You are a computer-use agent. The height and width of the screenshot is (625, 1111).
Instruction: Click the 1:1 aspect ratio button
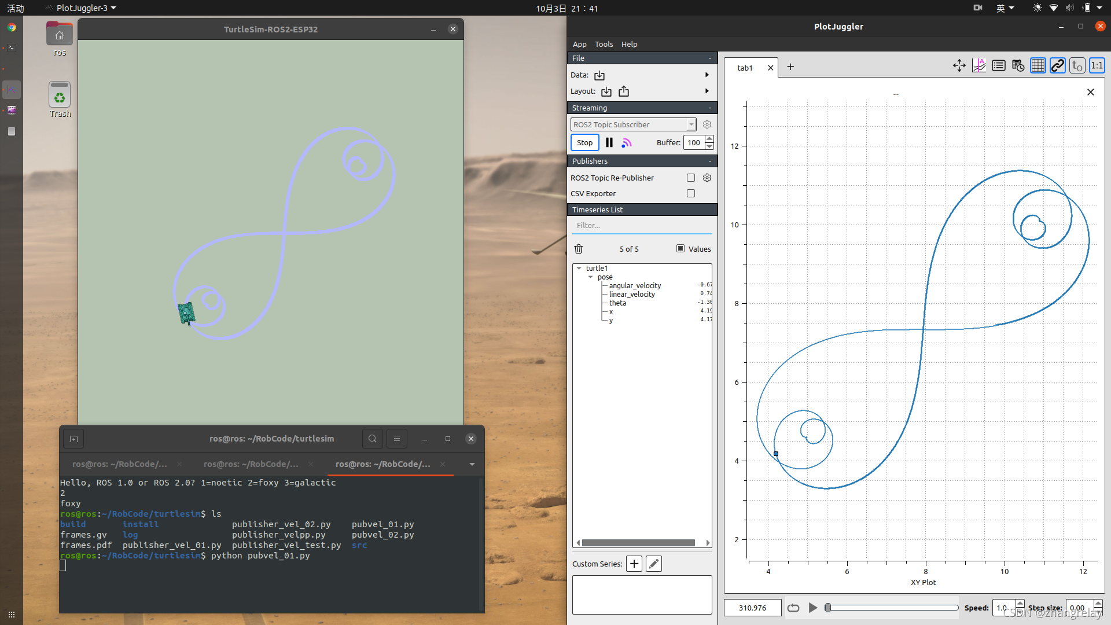pyautogui.click(x=1097, y=66)
